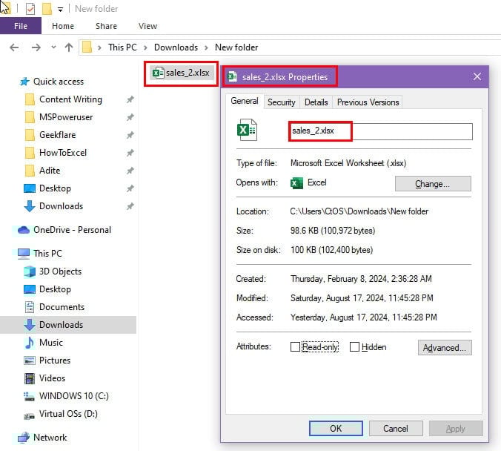Select This PC in the navigation pane
The width and height of the screenshot is (501, 451).
[x=47, y=254]
